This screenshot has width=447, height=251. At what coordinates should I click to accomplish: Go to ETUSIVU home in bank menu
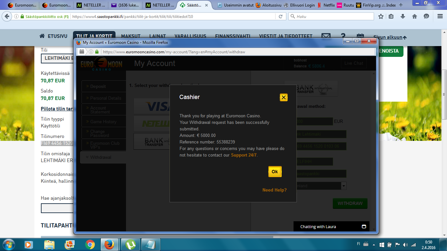point(53,36)
